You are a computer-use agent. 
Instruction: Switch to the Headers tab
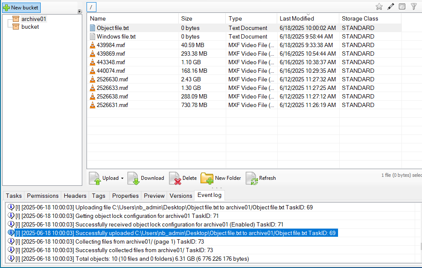tap(75, 196)
